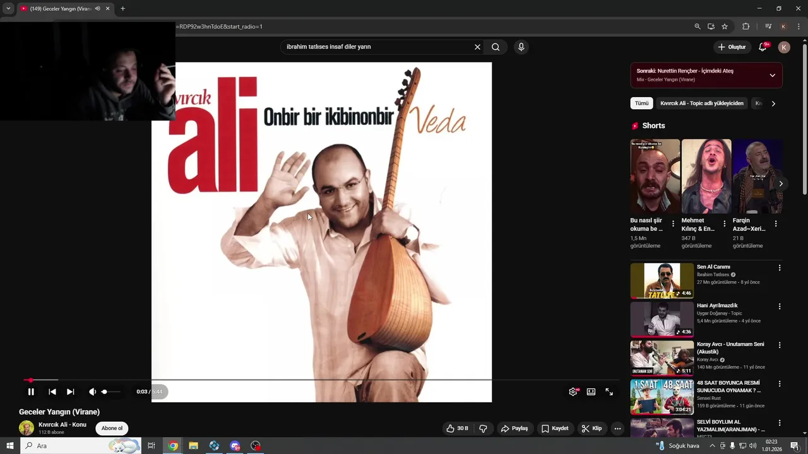The height and width of the screenshot is (454, 808).
Task: Open the Hani Ayrılmazdık video title
Action: pyautogui.click(x=717, y=306)
